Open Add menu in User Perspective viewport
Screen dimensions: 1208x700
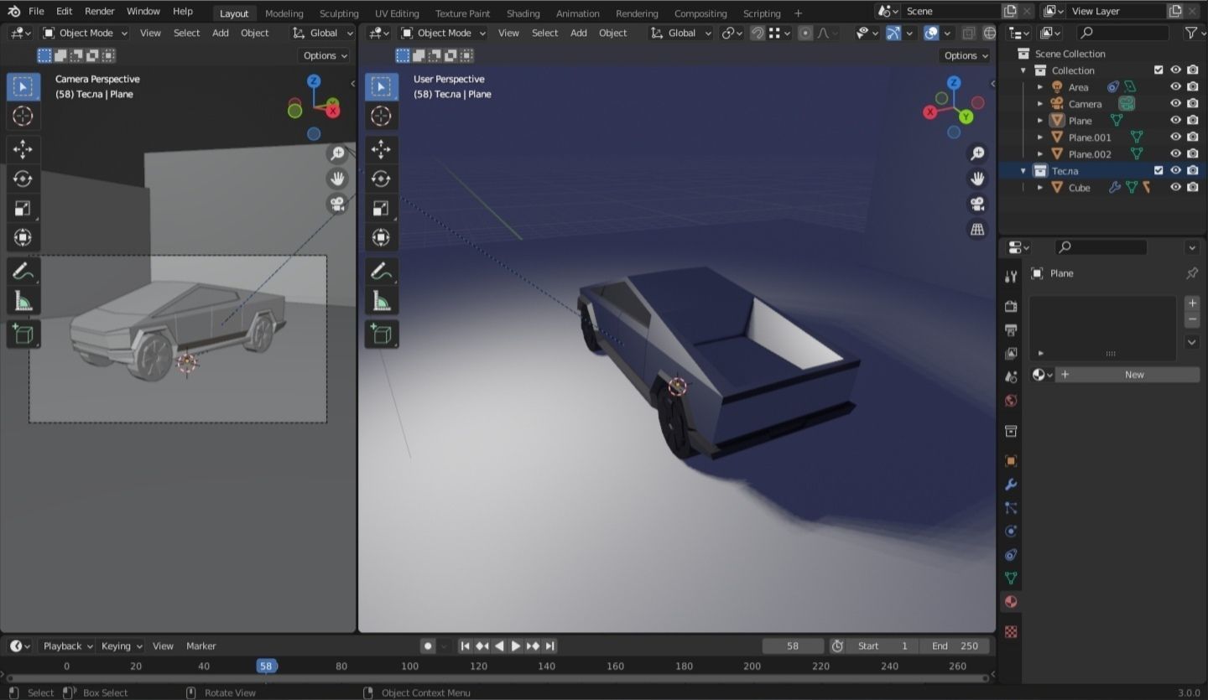coord(579,33)
